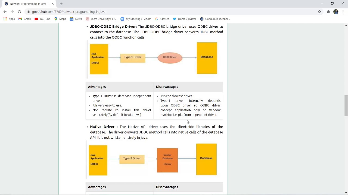Open the Gmail bookmark
348x195 pixels.
[x=24, y=19]
